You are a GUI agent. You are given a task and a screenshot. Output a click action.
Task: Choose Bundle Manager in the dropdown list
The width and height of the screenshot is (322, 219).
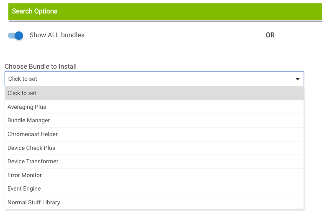tap(28, 121)
